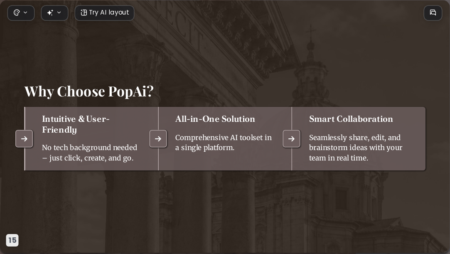The width and height of the screenshot is (450, 254).
Task: Select the "Intuitive & User-Friendly" heading
Action: click(x=76, y=124)
